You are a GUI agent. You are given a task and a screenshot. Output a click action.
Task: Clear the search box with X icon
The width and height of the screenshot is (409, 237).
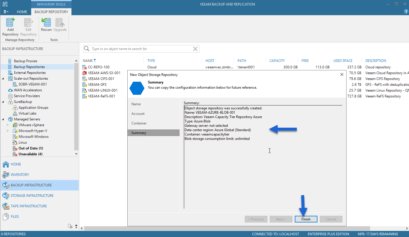coord(196,49)
